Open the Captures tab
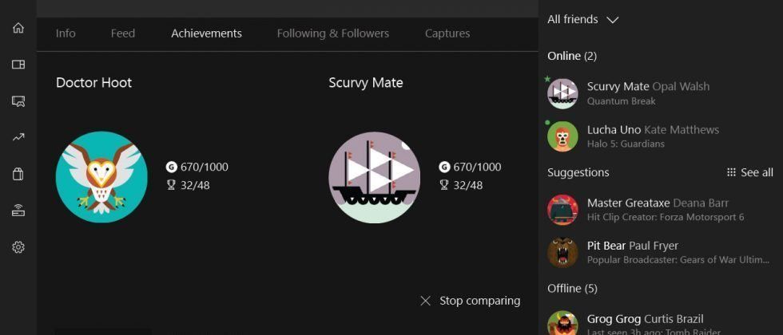This screenshot has height=335, width=783. pos(447,33)
